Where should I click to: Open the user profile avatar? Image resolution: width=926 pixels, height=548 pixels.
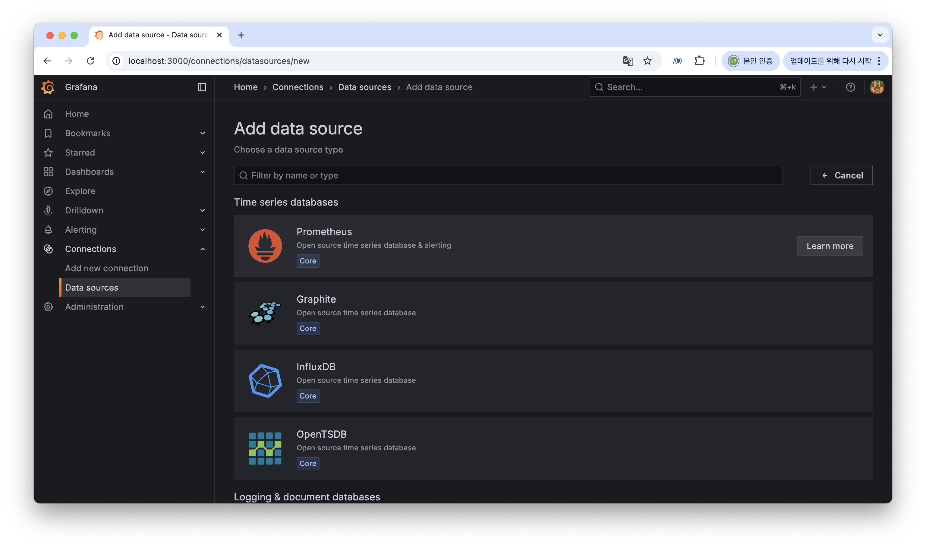point(877,87)
